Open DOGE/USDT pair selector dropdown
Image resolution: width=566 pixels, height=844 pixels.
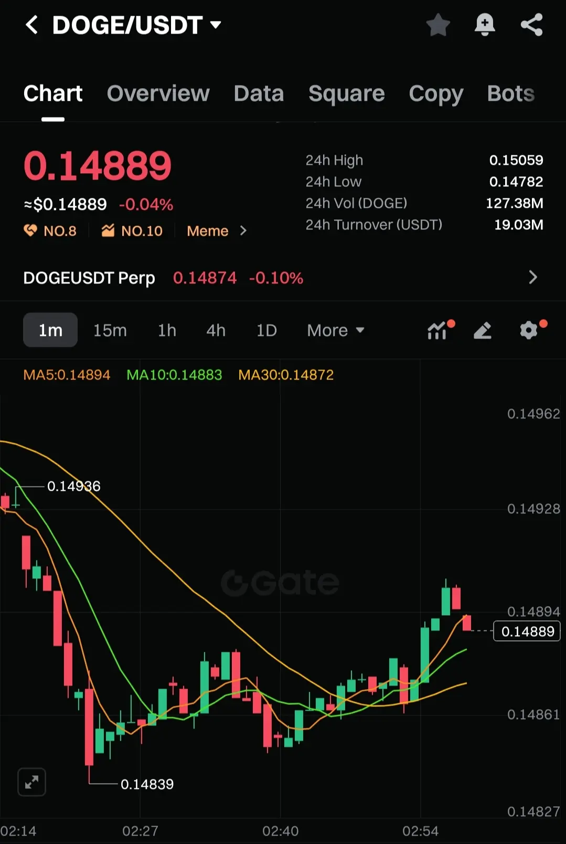click(216, 25)
